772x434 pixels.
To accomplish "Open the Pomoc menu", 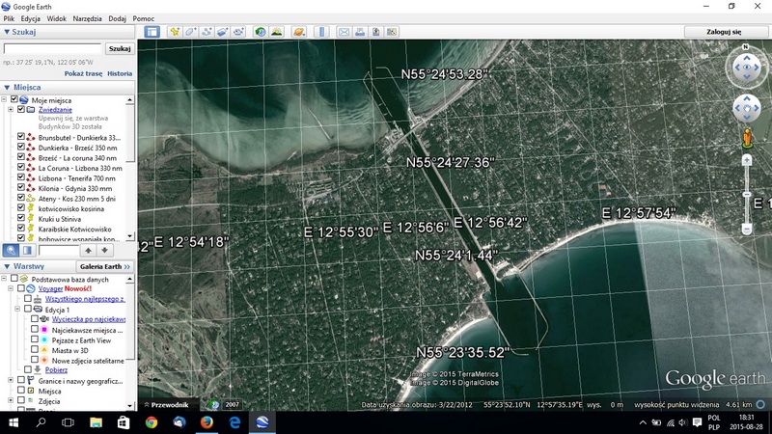I will click(143, 18).
